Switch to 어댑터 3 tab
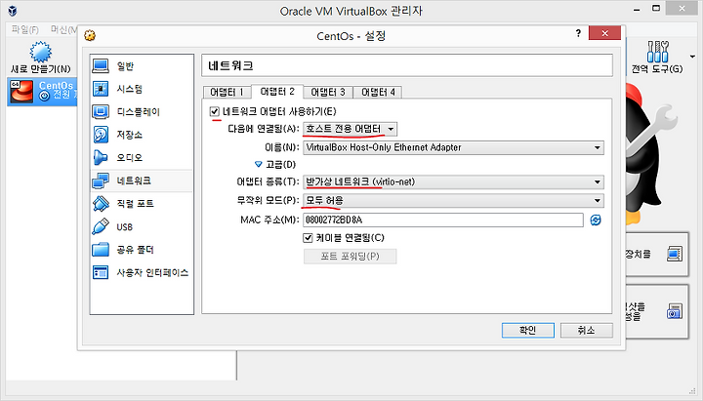The width and height of the screenshot is (703, 401). [x=328, y=93]
